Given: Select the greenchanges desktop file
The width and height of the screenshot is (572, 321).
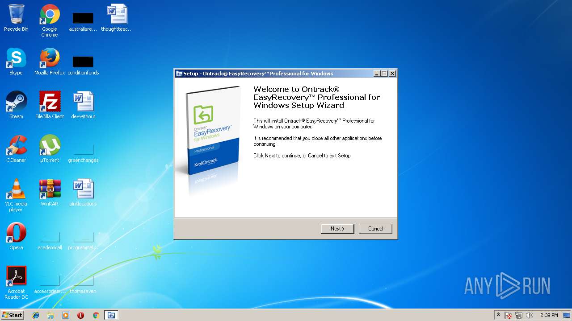Looking at the screenshot, I should coord(83,152).
